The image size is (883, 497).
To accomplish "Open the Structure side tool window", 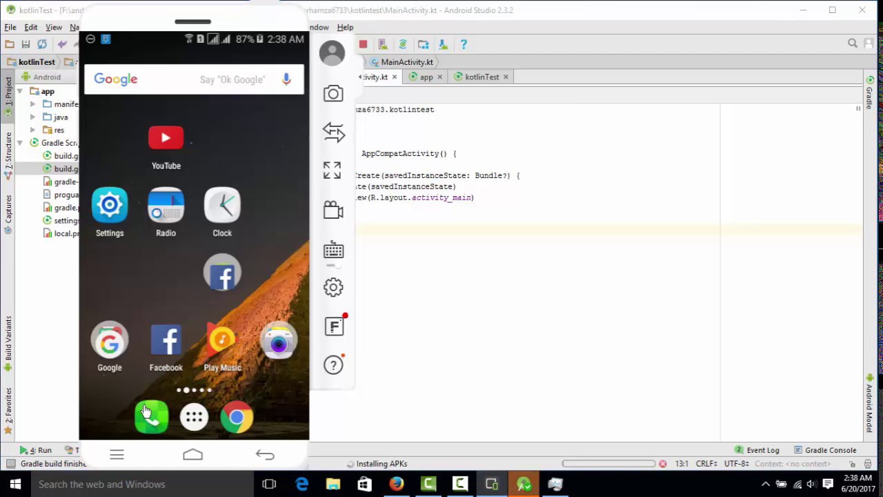I will pyautogui.click(x=8, y=156).
